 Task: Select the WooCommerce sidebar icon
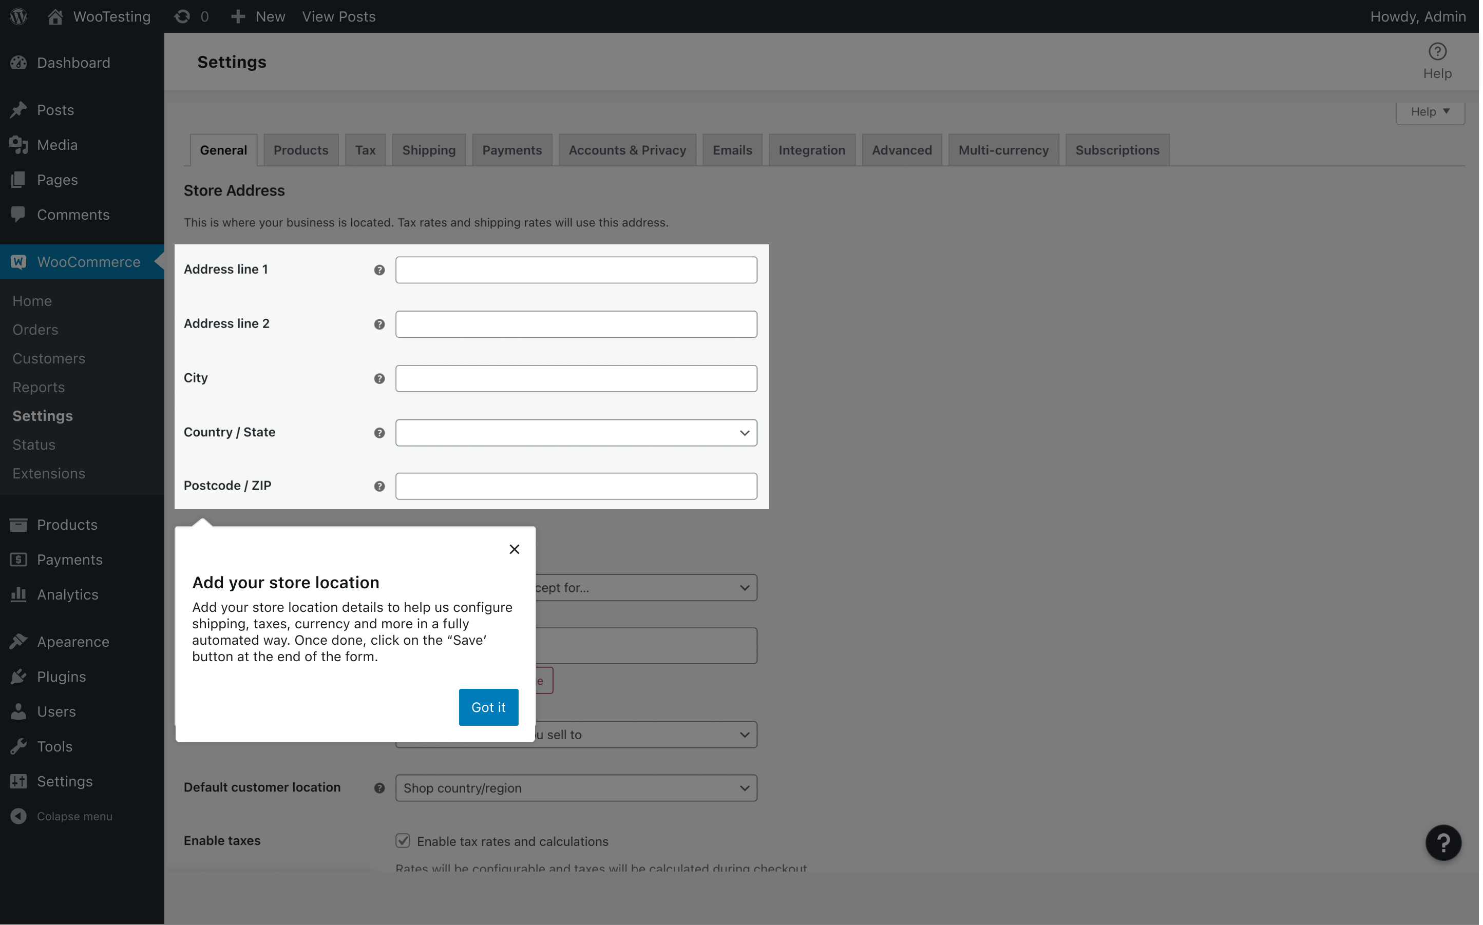pyautogui.click(x=18, y=262)
